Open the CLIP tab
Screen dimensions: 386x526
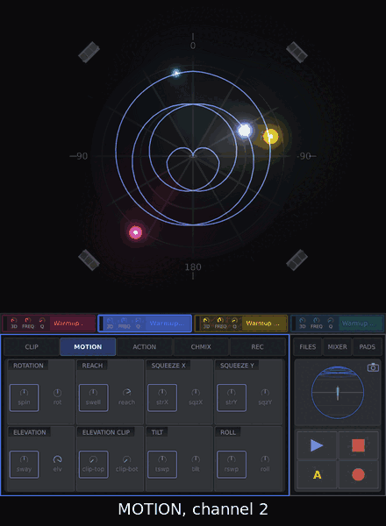[x=32, y=347]
